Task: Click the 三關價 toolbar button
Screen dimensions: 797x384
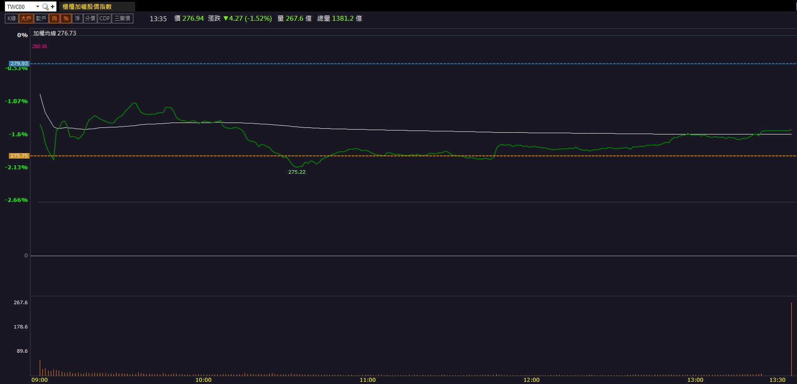Action: tap(122, 19)
